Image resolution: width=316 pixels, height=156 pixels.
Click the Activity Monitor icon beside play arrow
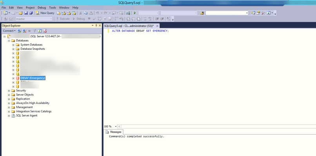pos(128,13)
